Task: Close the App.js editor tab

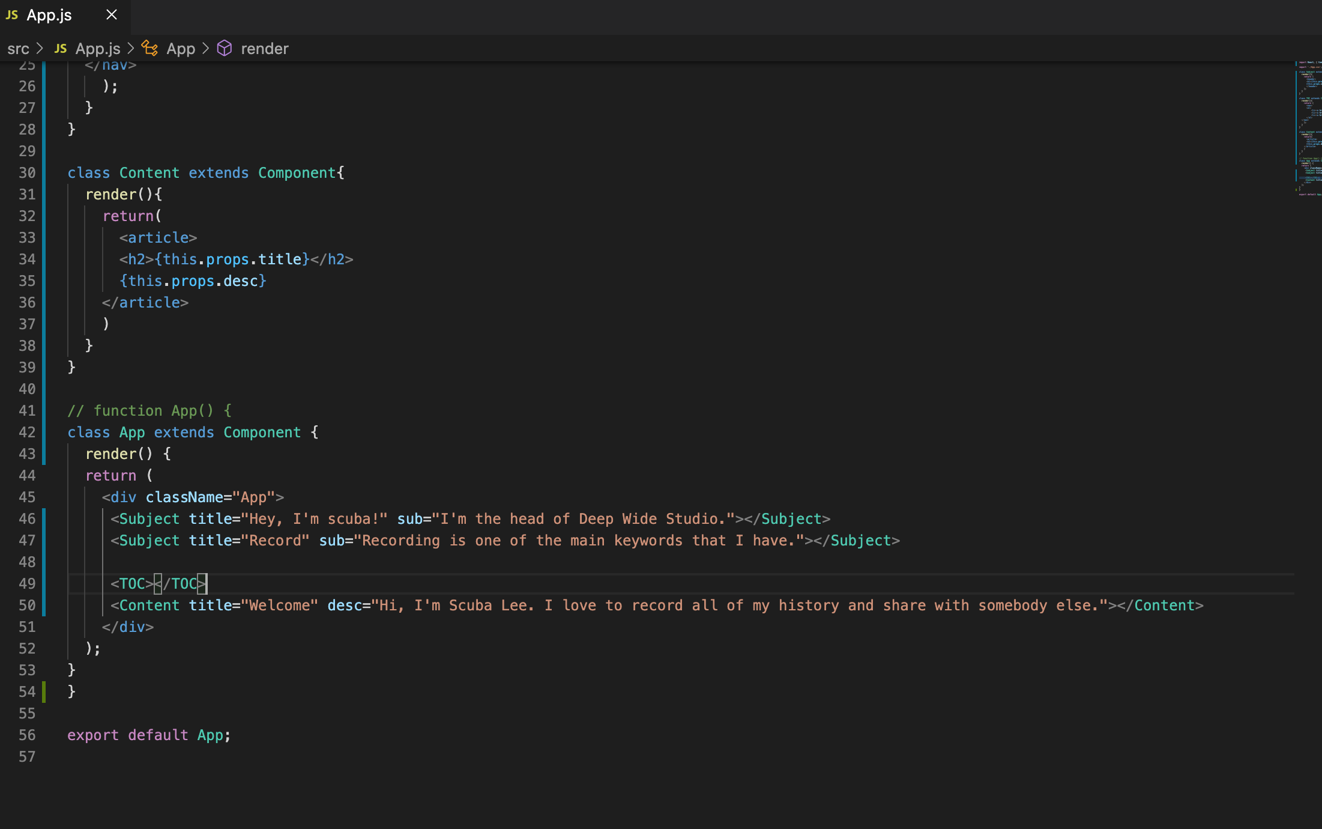Action: click(112, 15)
